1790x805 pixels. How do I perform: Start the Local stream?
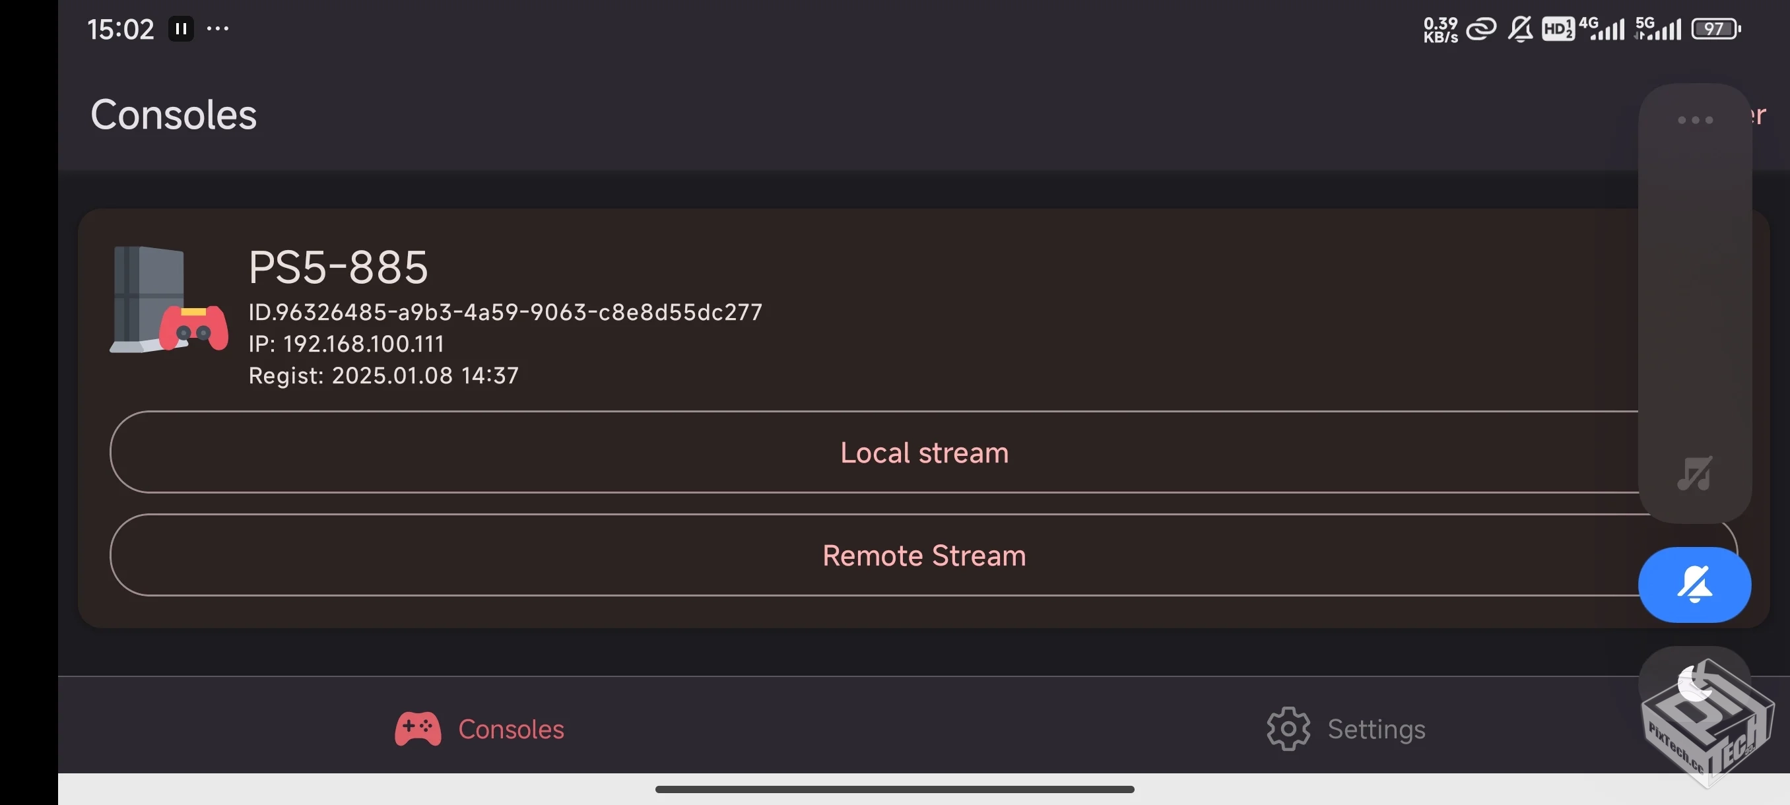coord(923,452)
